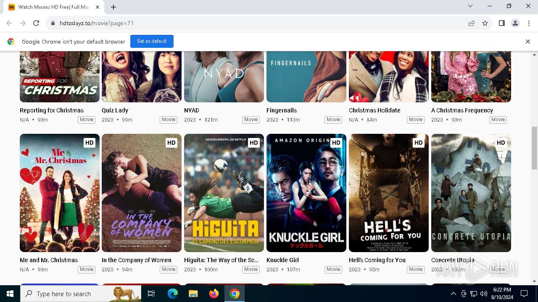The image size is (538, 302).
Task: Set Chrome as default browser
Action: pos(152,41)
